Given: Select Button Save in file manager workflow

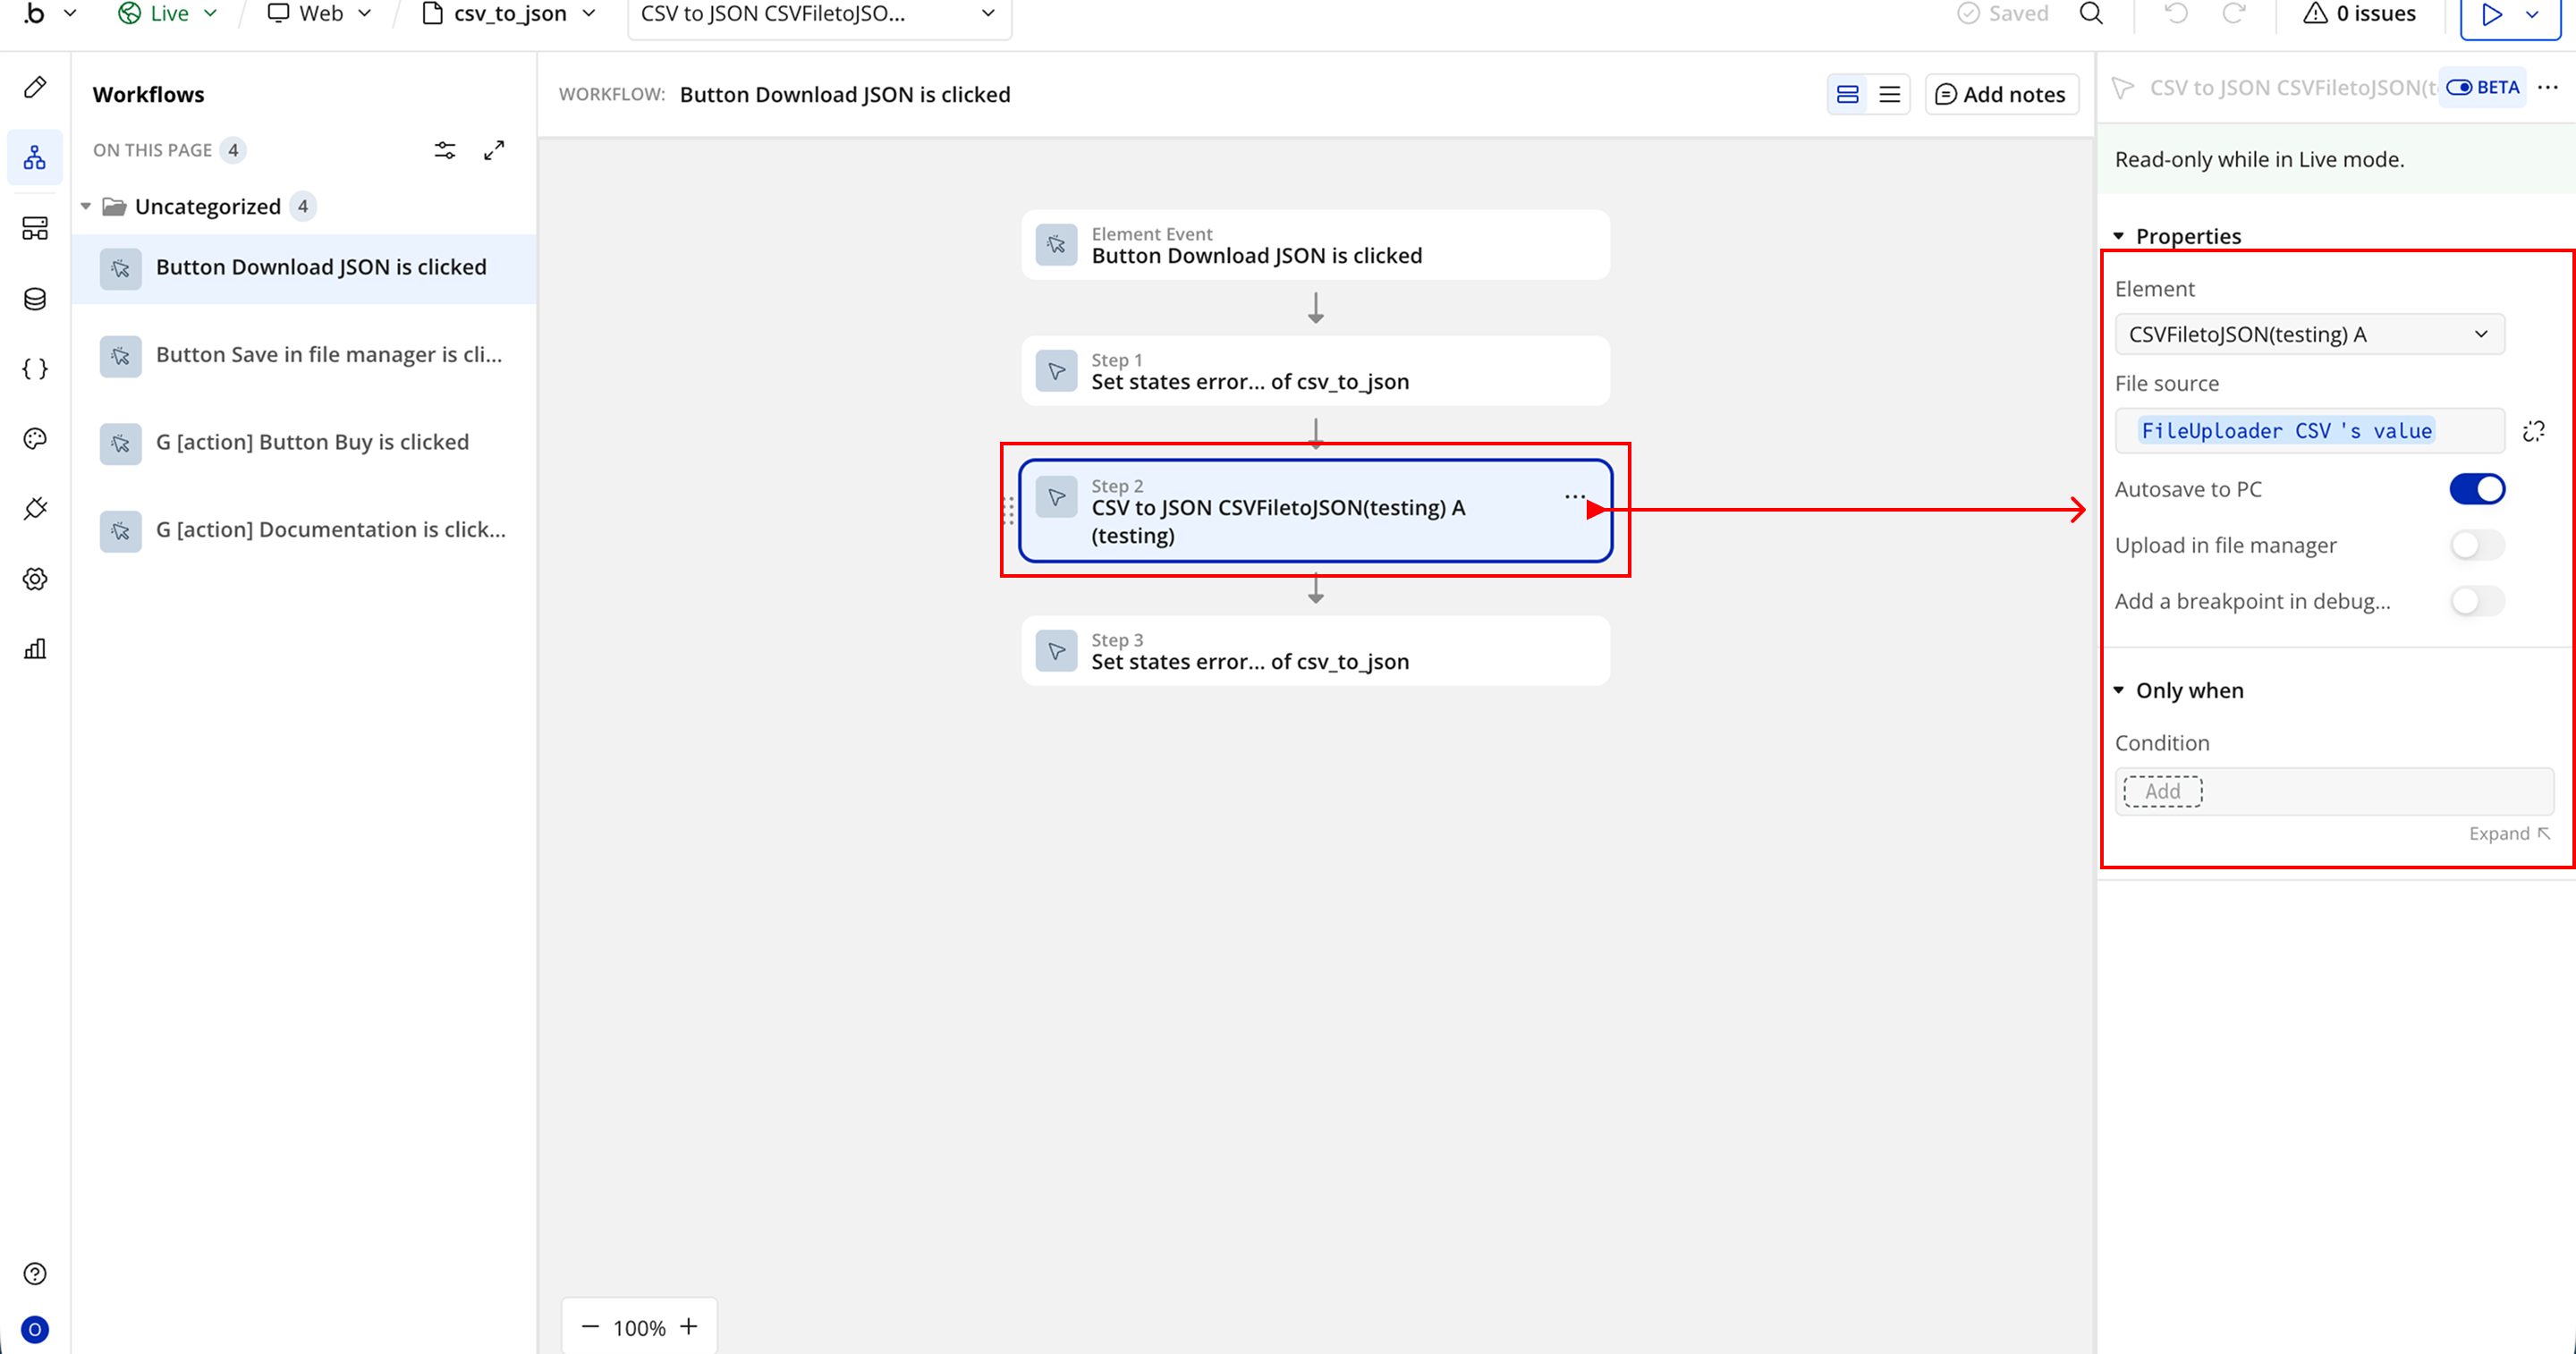Looking at the screenshot, I should [328, 355].
